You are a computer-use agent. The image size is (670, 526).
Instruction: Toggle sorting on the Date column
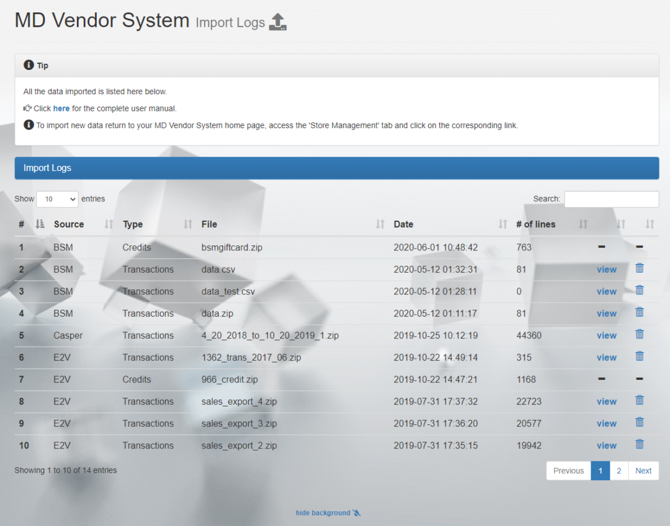pyautogui.click(x=504, y=224)
